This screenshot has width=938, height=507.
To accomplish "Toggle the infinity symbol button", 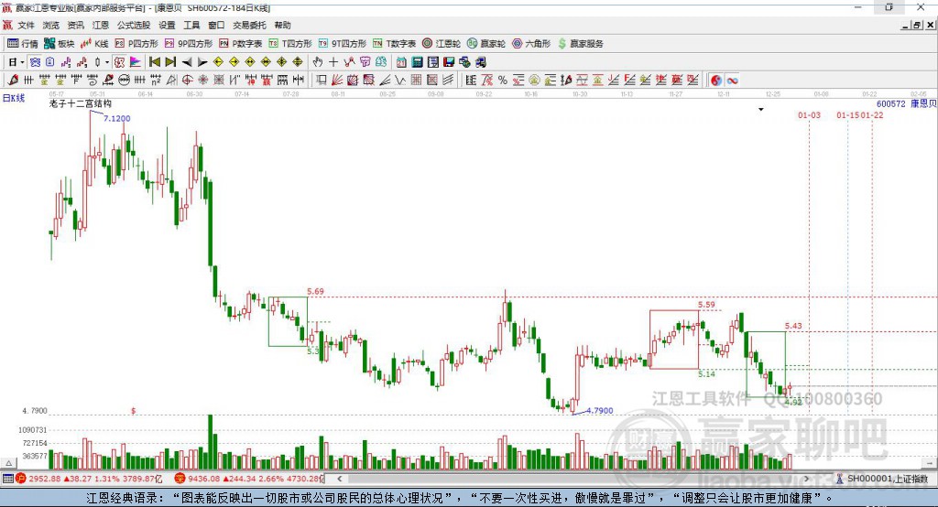I will coord(732,81).
